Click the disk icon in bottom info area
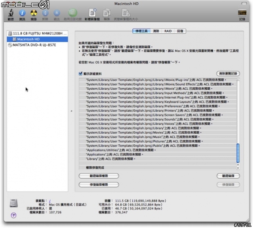 coord(14,203)
